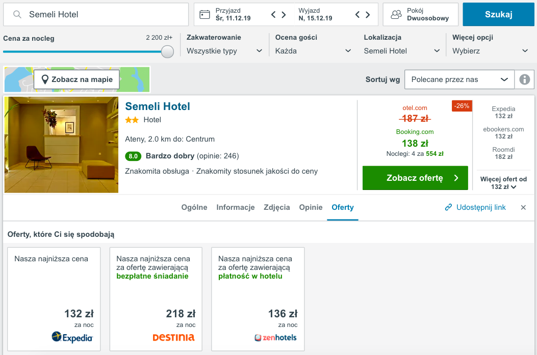The image size is (537, 355).
Task: Click the share icon beside Udostępnij link
Action: pos(448,207)
